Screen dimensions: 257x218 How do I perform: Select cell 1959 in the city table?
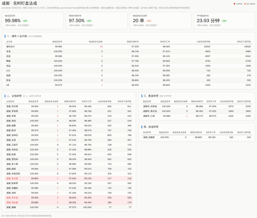click(x=208, y=66)
